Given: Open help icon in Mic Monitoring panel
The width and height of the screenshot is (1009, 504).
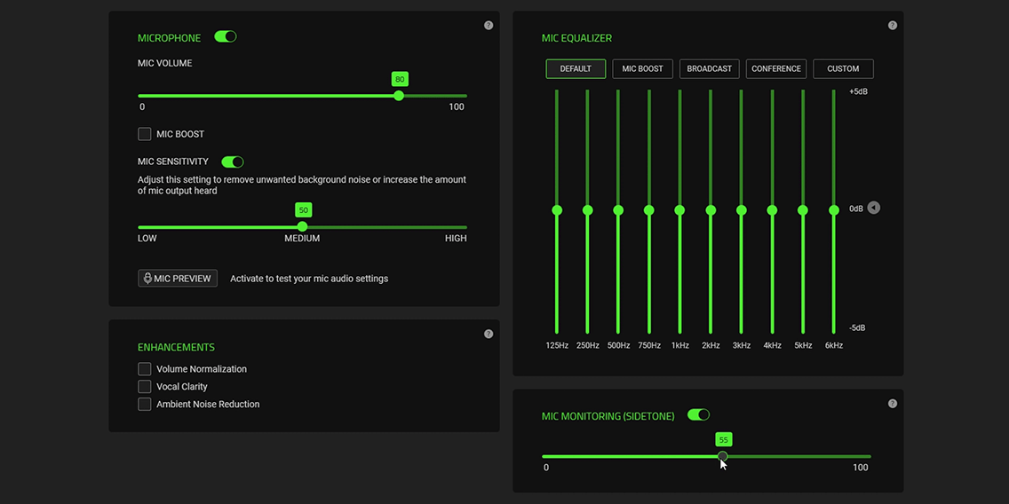Looking at the screenshot, I should click(893, 404).
